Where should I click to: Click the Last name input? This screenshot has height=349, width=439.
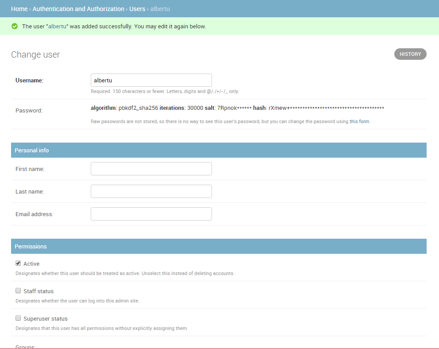[151, 191]
